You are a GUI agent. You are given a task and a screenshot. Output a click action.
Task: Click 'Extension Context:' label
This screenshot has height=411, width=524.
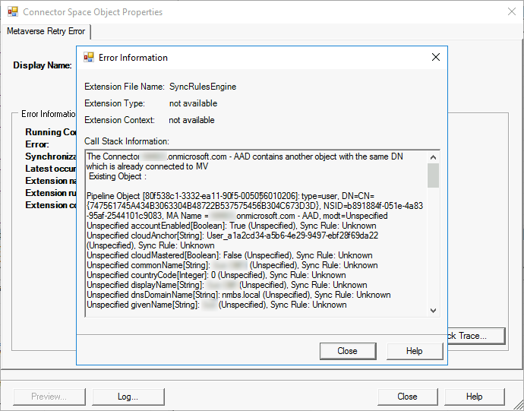coord(120,120)
